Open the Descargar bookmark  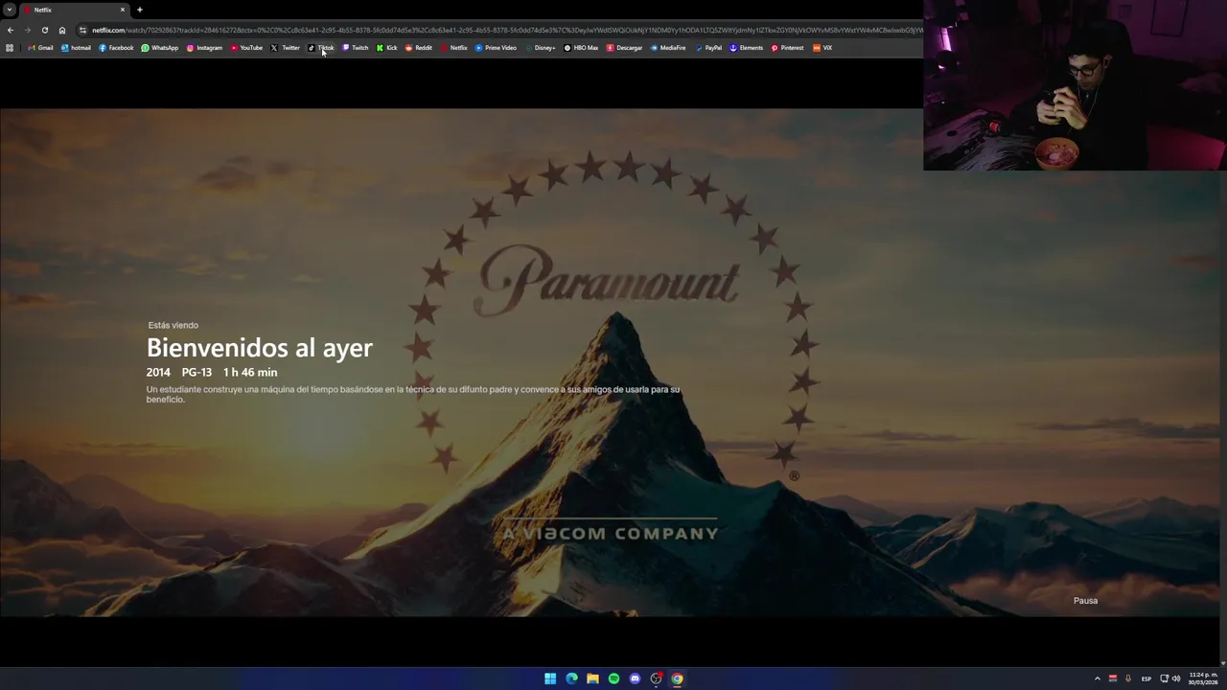point(624,48)
